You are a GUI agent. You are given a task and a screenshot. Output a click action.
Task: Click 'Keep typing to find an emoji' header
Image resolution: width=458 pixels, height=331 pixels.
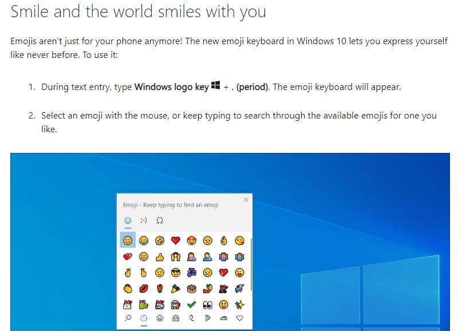(181, 205)
